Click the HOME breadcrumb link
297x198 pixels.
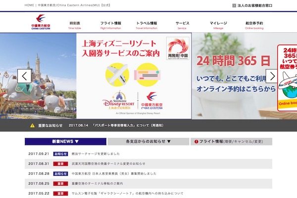(29, 5)
